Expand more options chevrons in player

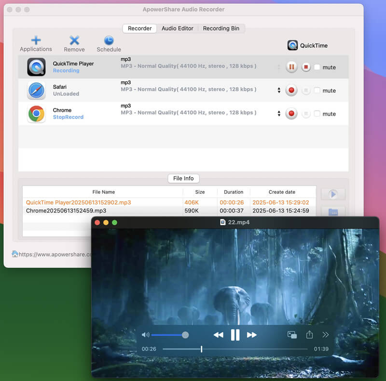(326, 335)
